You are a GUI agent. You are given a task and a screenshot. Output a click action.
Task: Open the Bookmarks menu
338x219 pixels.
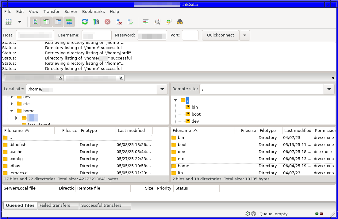click(94, 11)
